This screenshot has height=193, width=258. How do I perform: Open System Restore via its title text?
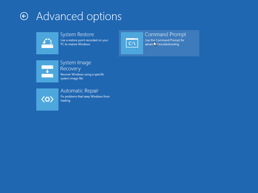click(x=77, y=35)
